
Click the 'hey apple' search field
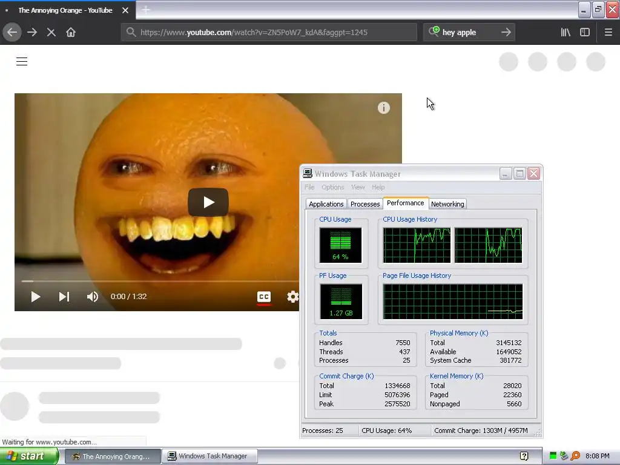click(469, 32)
